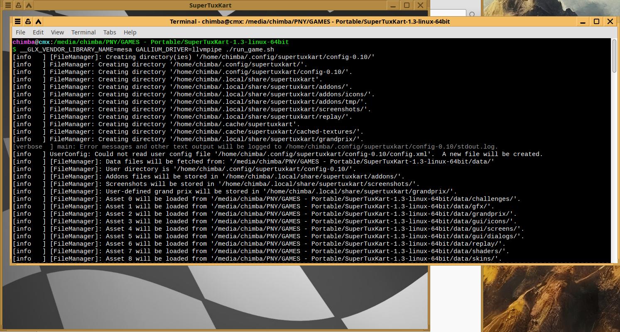620x332 pixels.
Task: Open the Edit menu in Terminal
Action: click(x=38, y=32)
